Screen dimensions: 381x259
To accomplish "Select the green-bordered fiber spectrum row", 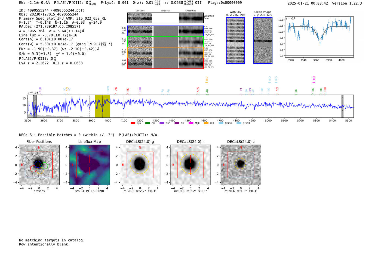I will 165,42.
